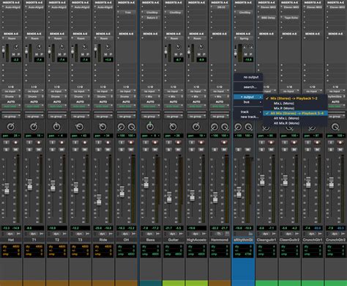Open the T1 track automation mode selector

[x=34, y=106]
